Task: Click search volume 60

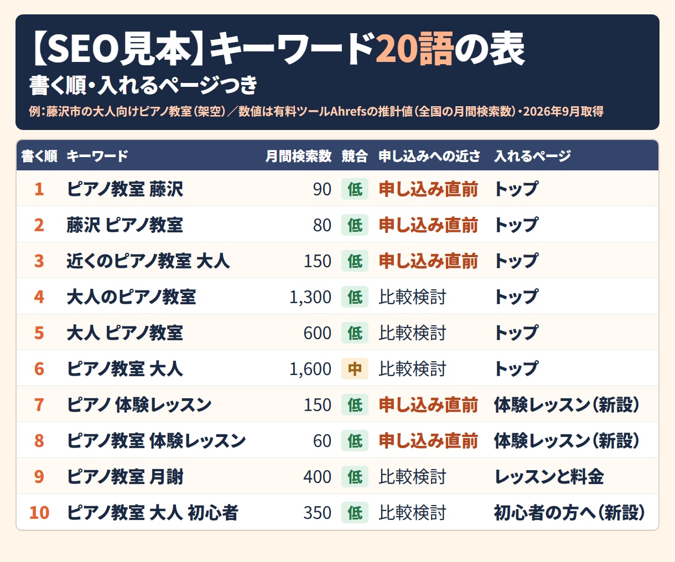Action: tap(322, 441)
